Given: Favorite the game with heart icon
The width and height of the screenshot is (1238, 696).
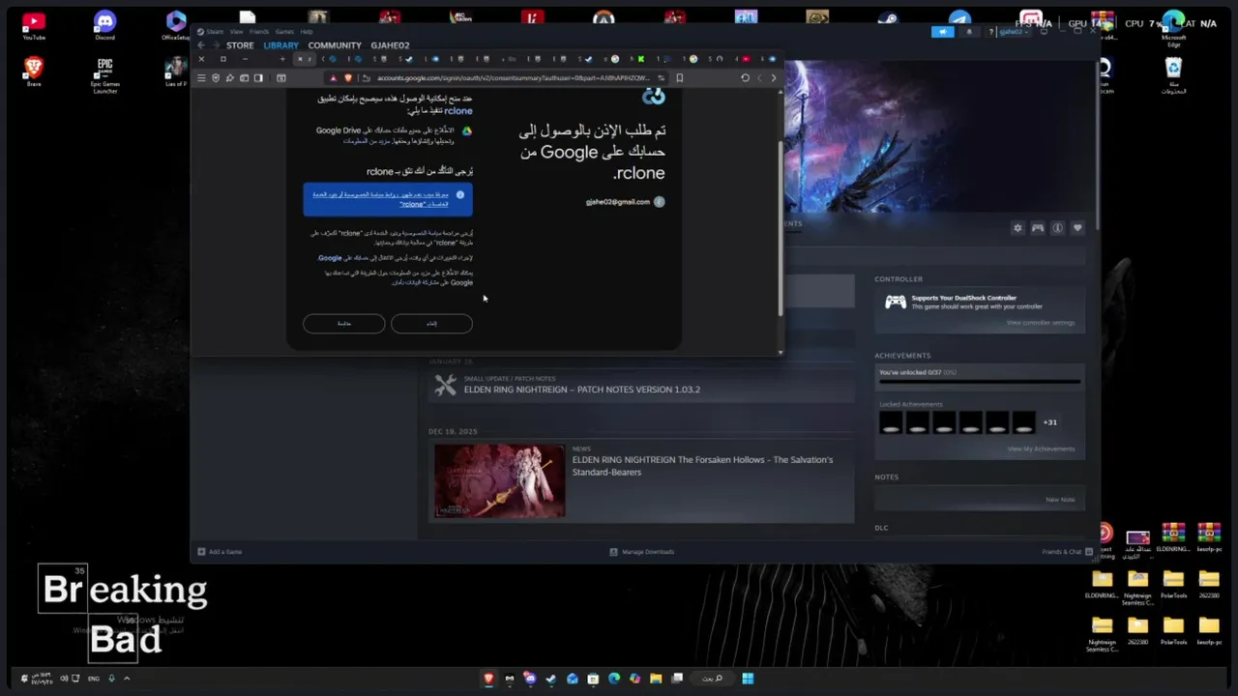Looking at the screenshot, I should (x=1077, y=228).
